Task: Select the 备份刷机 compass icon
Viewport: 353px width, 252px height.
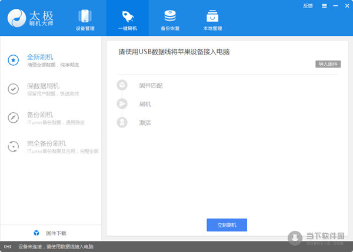Action: [x=14, y=117]
